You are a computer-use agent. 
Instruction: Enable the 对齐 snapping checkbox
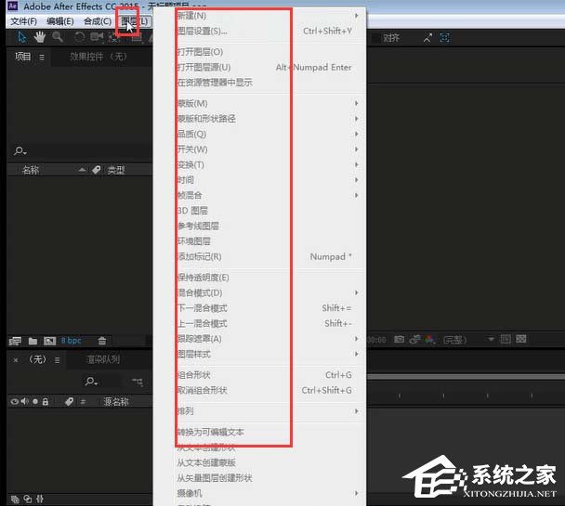pos(375,38)
